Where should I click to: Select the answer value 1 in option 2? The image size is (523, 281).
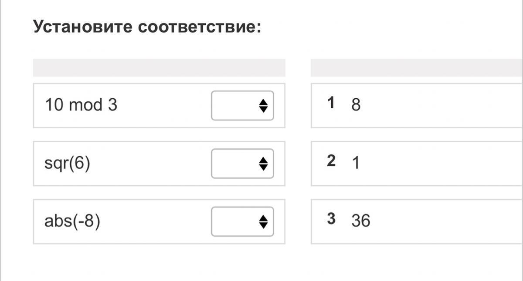356,164
